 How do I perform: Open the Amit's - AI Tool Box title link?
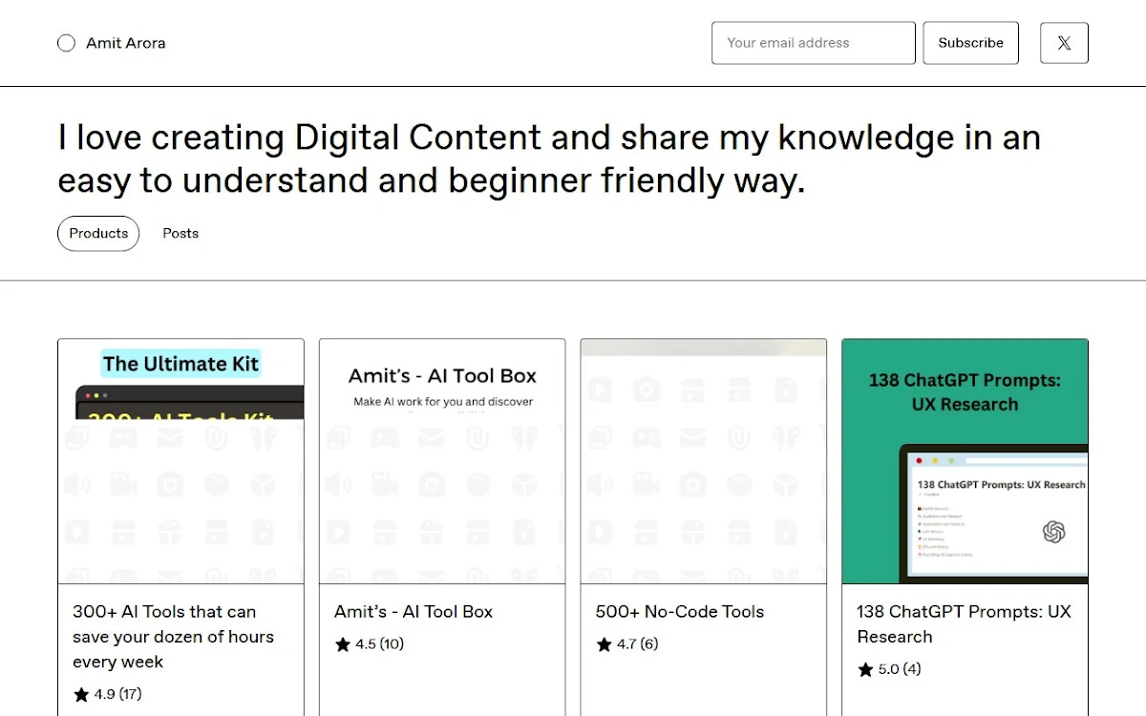(x=414, y=612)
